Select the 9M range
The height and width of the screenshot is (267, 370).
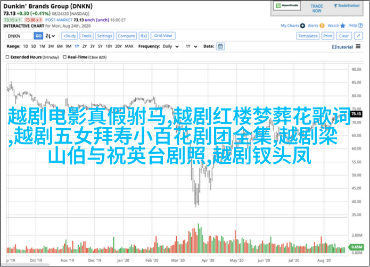pos(69,46)
